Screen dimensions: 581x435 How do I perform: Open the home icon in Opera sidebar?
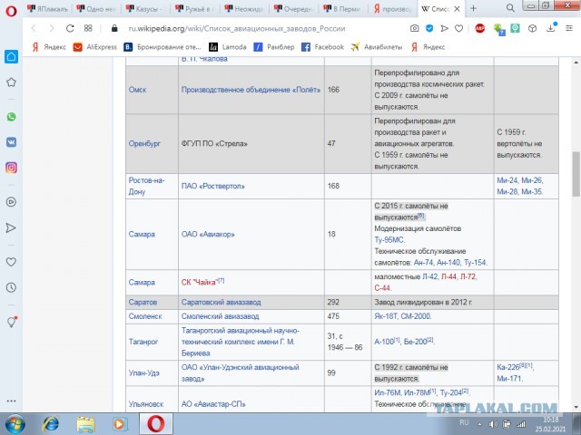11,56
